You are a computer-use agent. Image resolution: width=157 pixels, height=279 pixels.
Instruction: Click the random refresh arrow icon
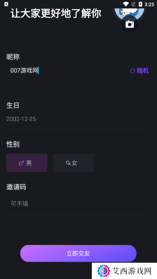(x=132, y=71)
